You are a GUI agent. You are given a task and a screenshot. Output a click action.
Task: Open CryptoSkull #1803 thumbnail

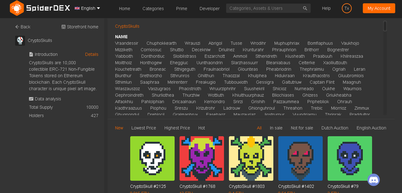251,158
